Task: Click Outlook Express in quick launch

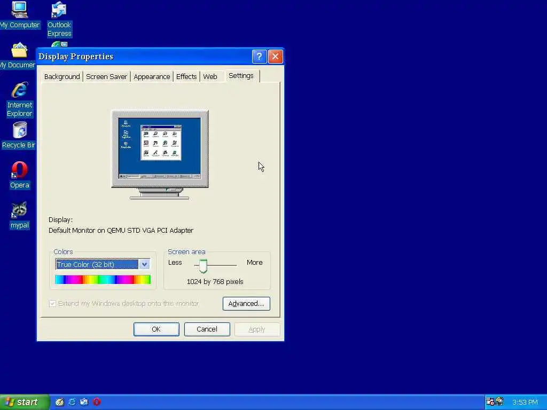Action: [x=84, y=402]
